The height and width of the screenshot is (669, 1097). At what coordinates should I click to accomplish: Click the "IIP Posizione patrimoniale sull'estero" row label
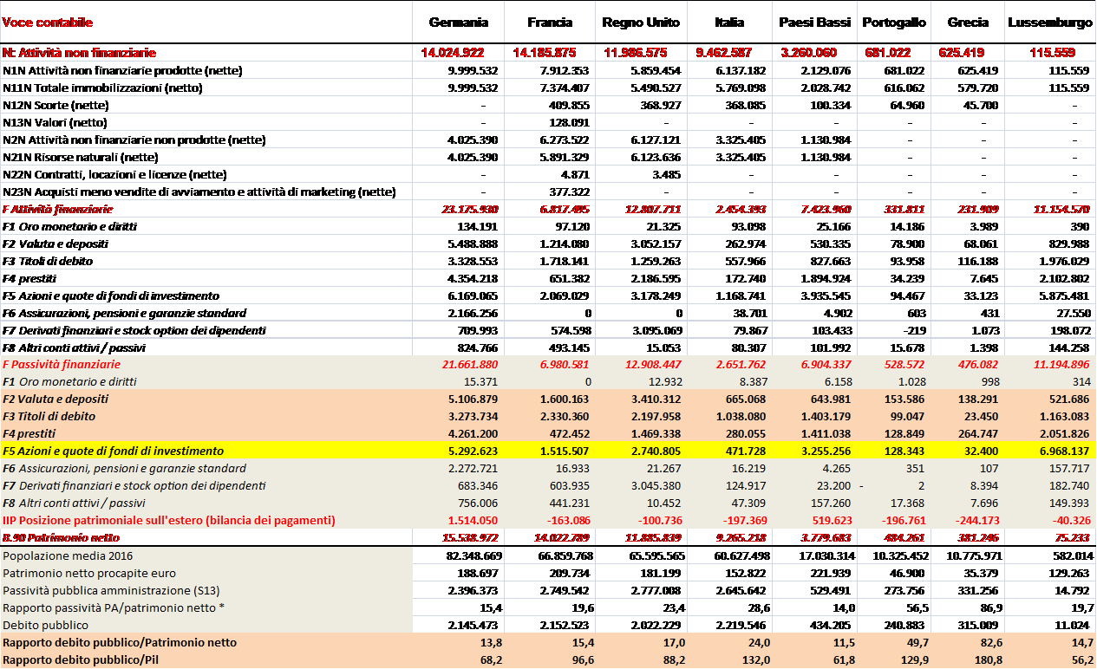tap(169, 520)
